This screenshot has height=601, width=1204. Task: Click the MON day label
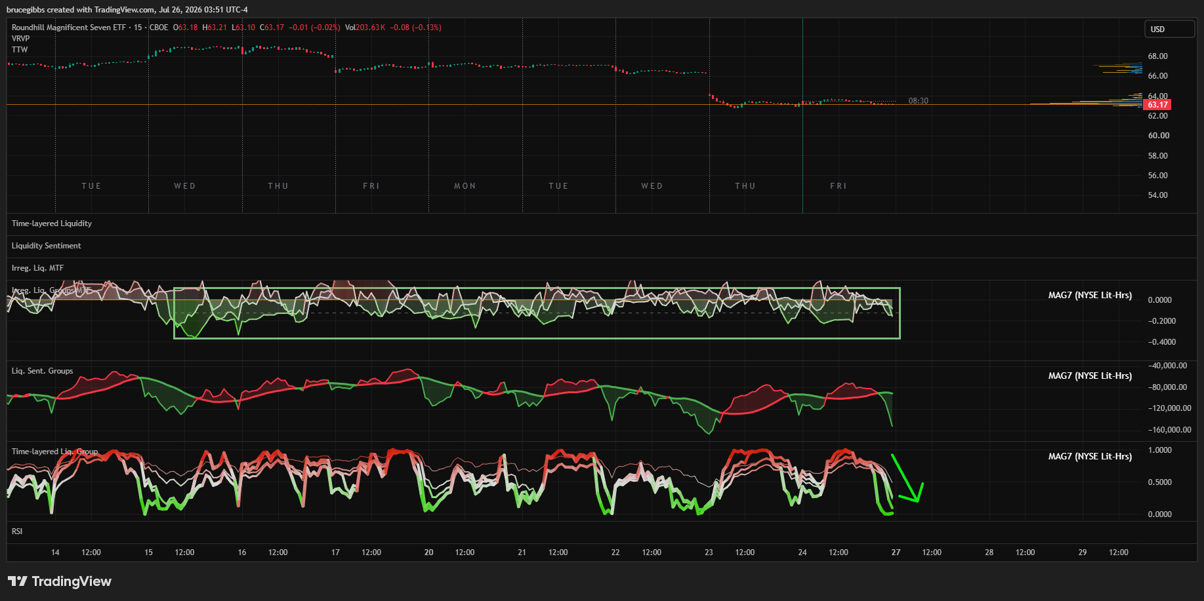coord(465,186)
